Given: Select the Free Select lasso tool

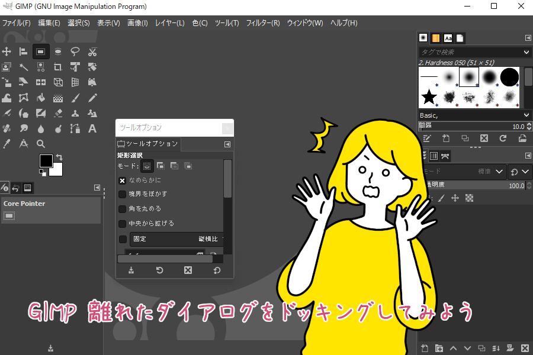Looking at the screenshot, I should point(75,51).
